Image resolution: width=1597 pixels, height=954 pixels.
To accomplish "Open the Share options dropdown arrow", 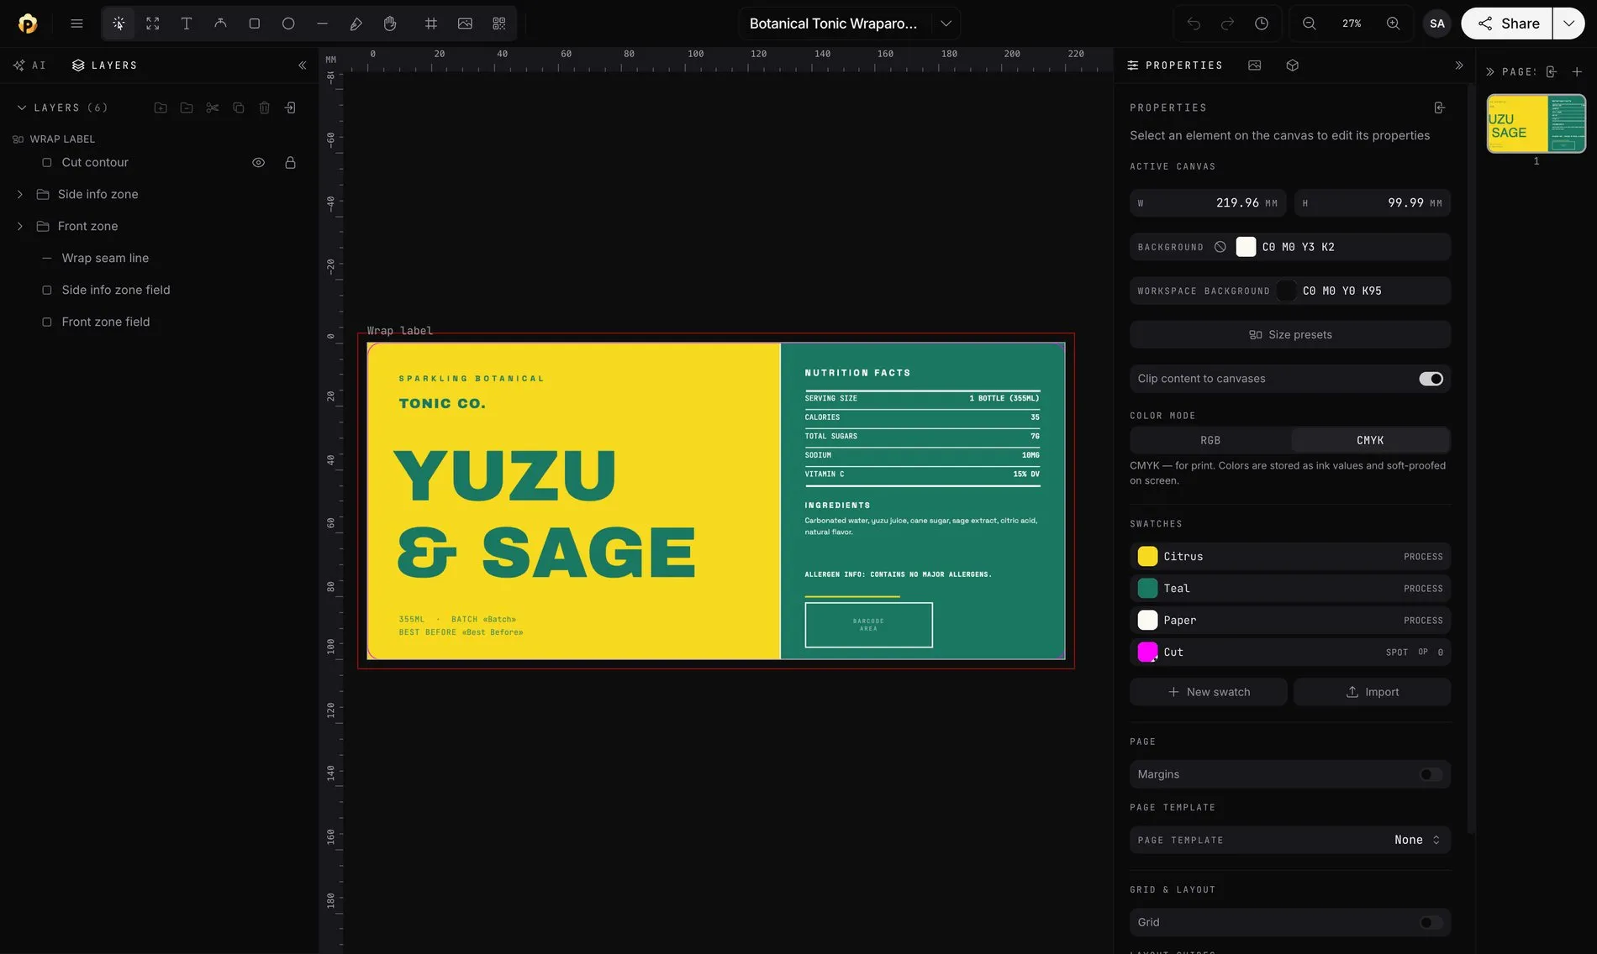I will click(x=1568, y=24).
